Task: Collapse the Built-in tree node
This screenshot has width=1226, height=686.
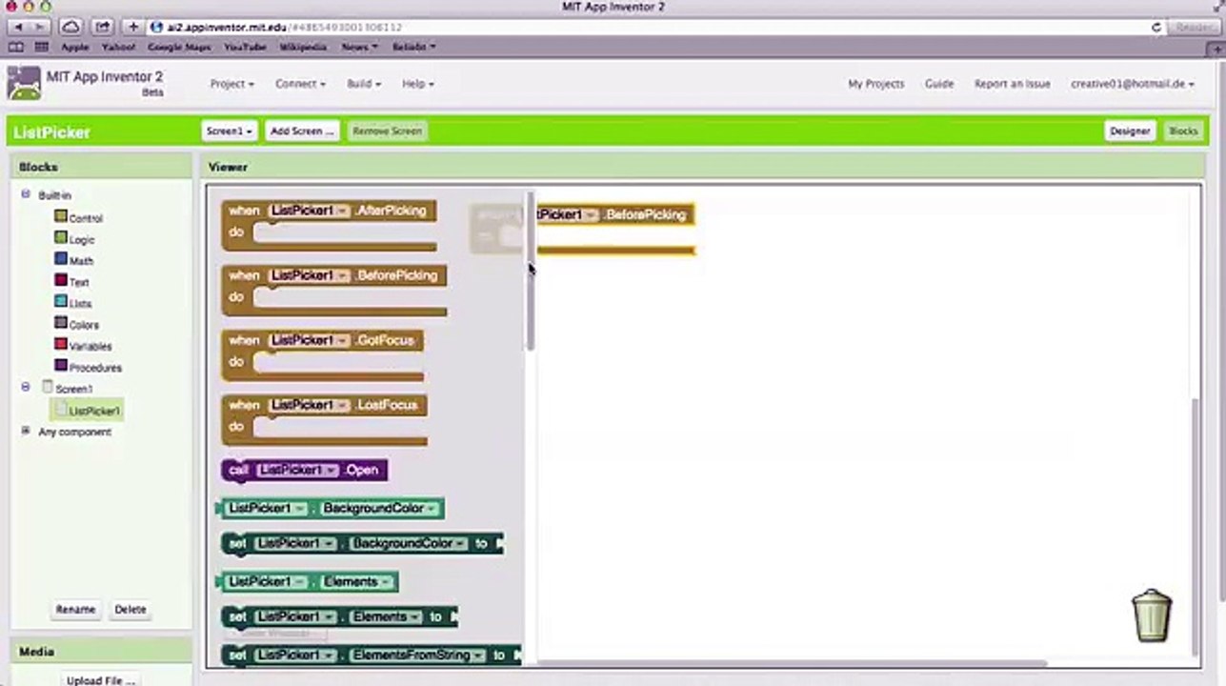Action: (26, 194)
